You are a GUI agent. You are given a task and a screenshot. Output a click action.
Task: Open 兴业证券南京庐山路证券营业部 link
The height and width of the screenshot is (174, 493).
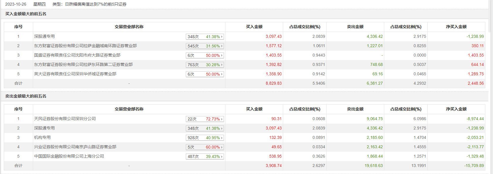tap(75, 147)
